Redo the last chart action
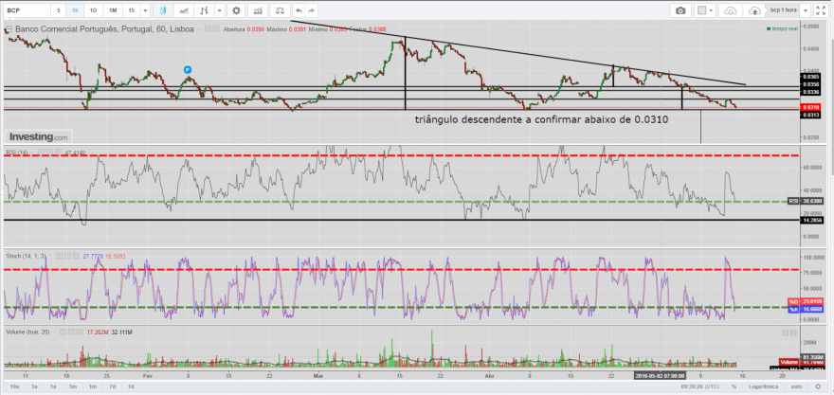834x395 pixels. (x=312, y=10)
